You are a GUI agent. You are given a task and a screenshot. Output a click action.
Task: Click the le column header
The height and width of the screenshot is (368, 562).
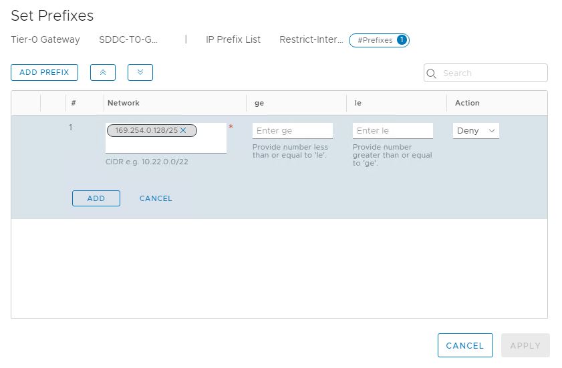[x=358, y=104]
